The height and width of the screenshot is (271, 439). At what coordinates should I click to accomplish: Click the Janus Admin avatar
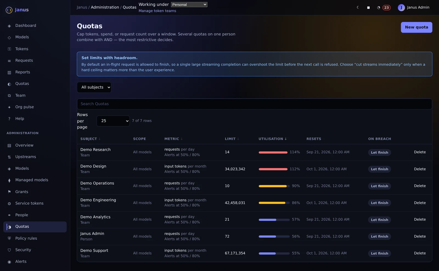401,8
